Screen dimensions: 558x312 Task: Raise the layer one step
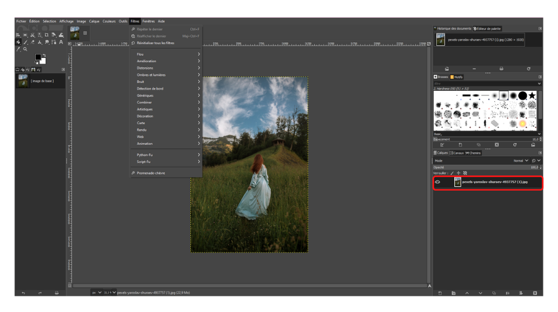(x=467, y=293)
